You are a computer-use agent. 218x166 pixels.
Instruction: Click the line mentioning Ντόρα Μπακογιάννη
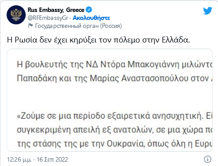[x=115, y=65]
